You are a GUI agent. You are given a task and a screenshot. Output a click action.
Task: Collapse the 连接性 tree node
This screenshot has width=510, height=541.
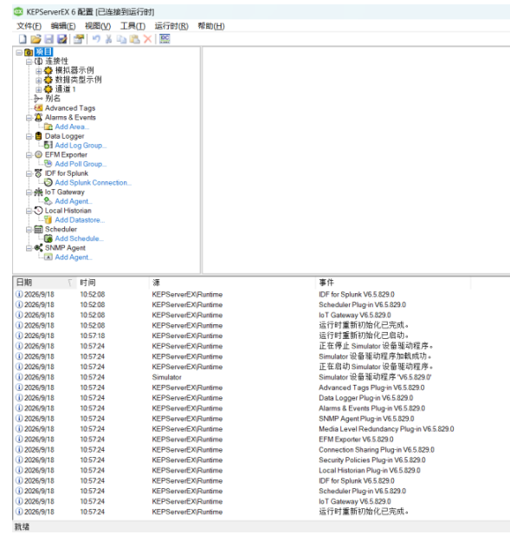coord(29,62)
